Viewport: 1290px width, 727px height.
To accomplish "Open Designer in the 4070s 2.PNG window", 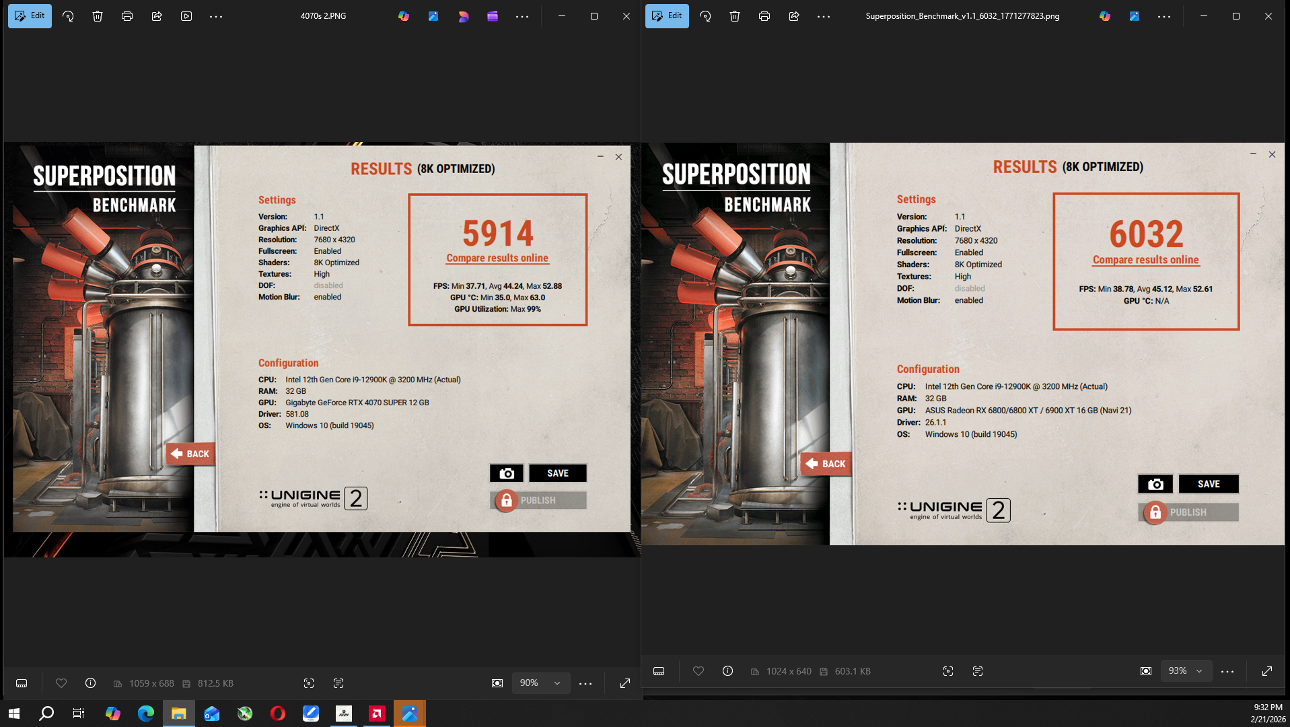I will tap(433, 16).
